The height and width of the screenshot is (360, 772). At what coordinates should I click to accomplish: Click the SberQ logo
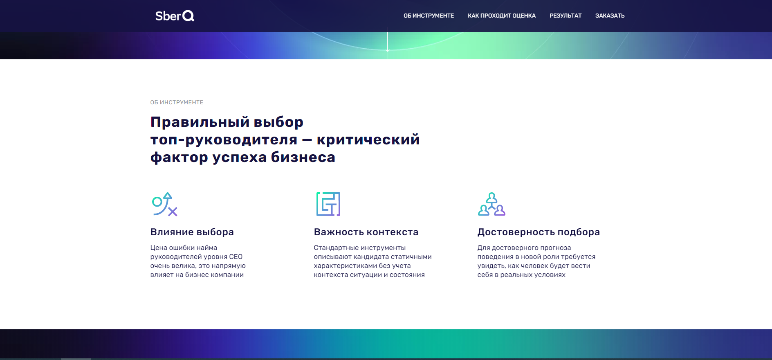point(175,16)
